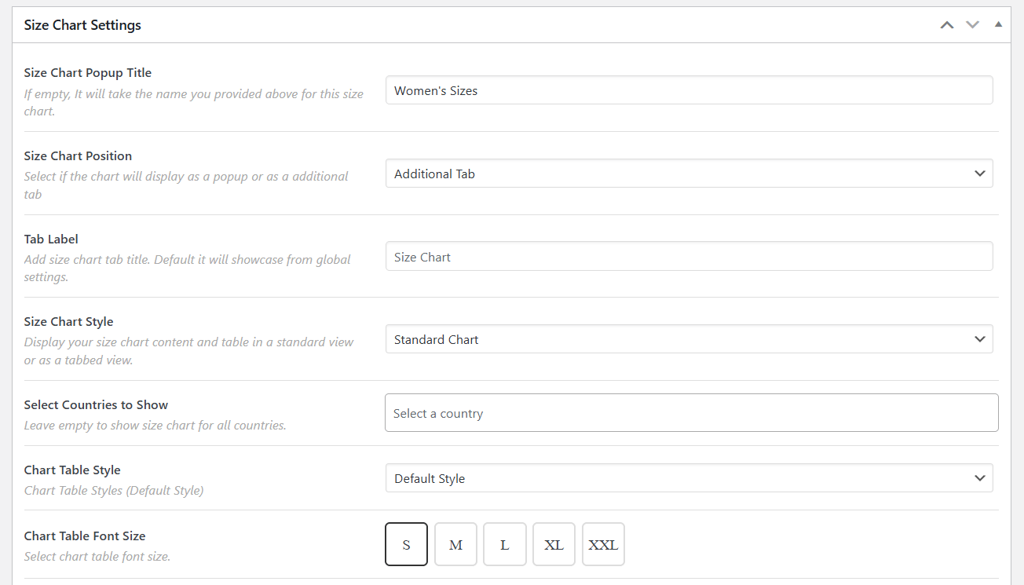The image size is (1024, 585).
Task: Click the chevron on Size Chart Style dropdown
Action: point(979,338)
